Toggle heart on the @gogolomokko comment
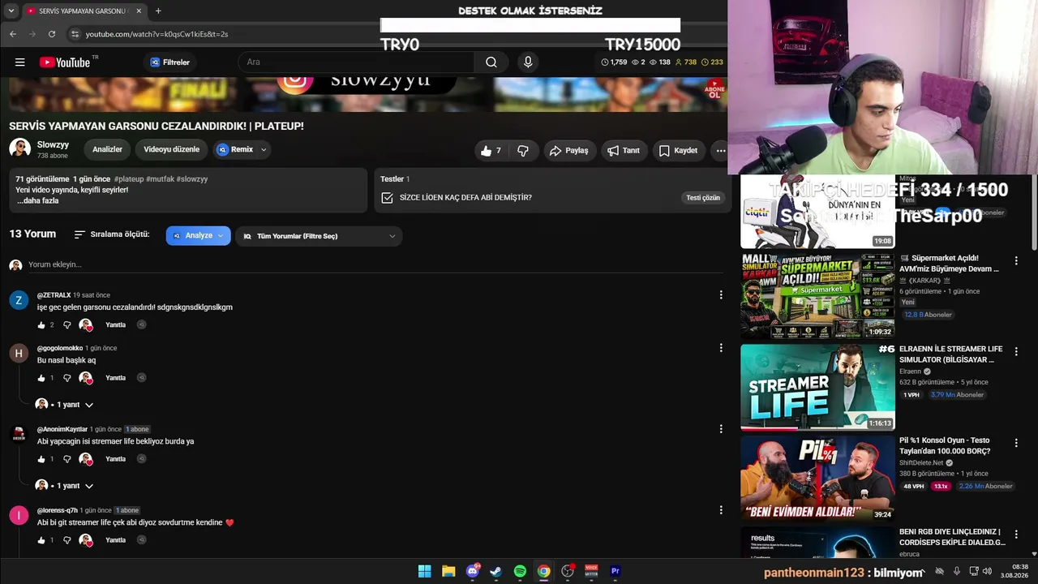The height and width of the screenshot is (584, 1038). pyautogui.click(x=86, y=378)
